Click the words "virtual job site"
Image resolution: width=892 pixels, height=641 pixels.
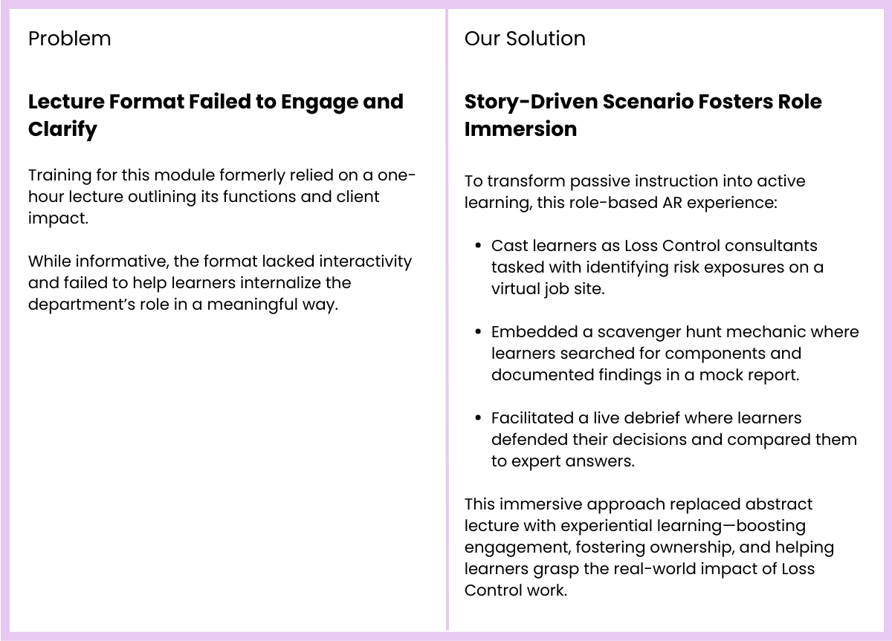point(546,289)
